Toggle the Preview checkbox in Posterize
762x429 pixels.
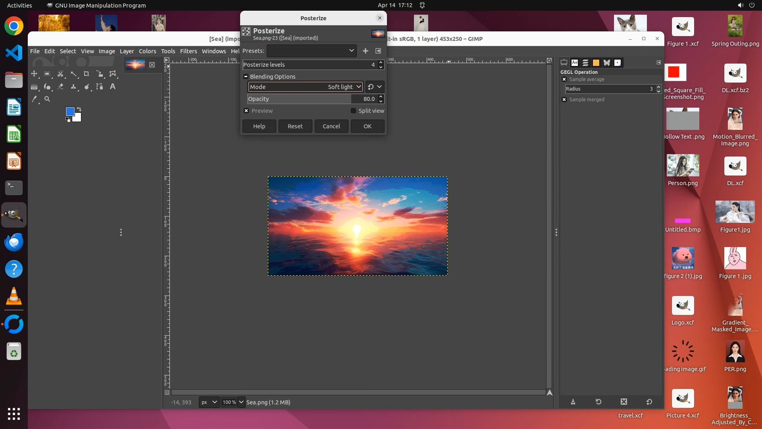click(x=246, y=111)
